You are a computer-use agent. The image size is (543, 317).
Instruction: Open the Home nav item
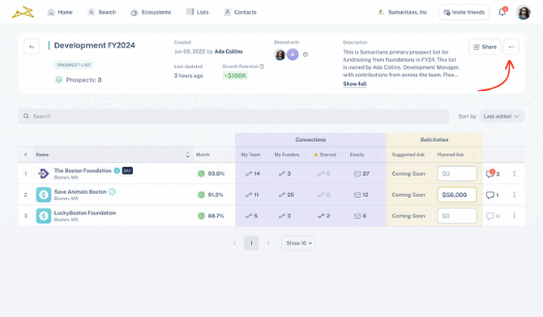60,12
